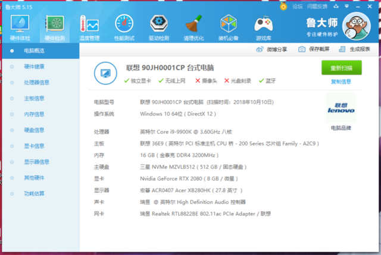Open 硬件体检 hardware checkup
The image size is (381, 255).
20,28
